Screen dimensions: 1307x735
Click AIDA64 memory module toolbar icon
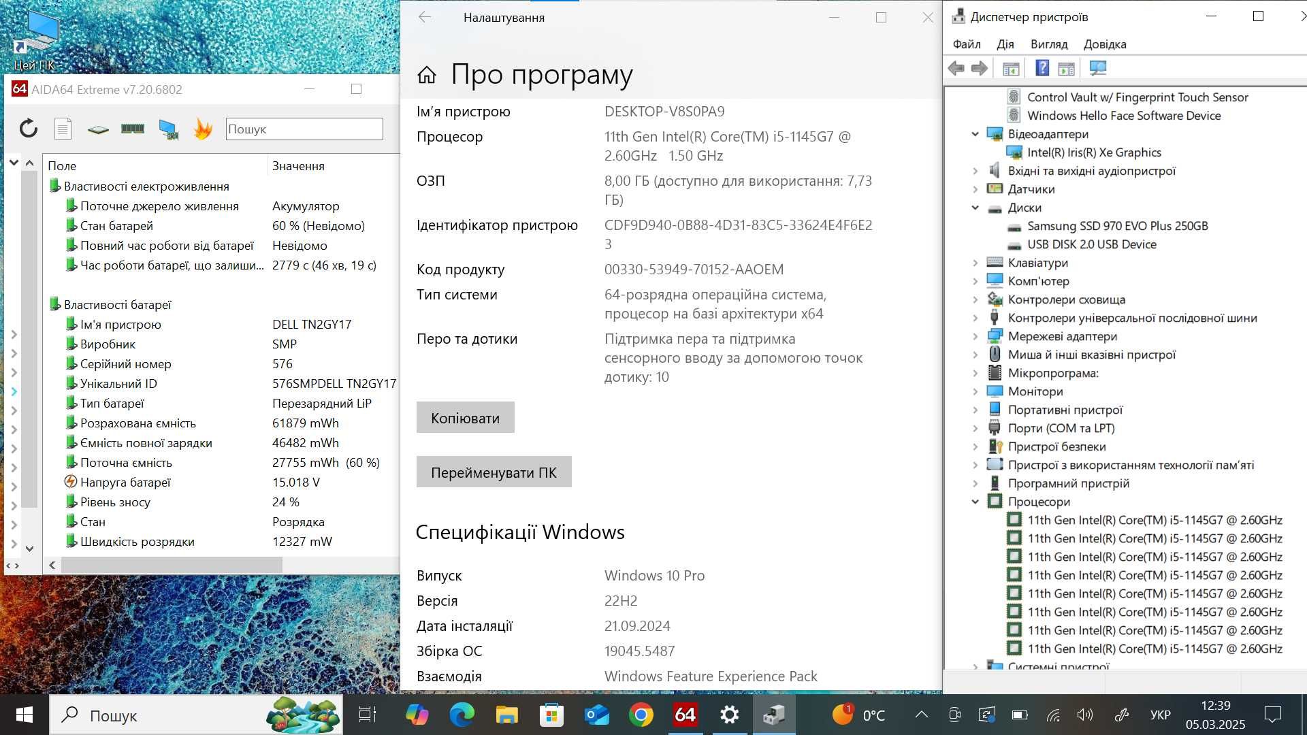133,128
